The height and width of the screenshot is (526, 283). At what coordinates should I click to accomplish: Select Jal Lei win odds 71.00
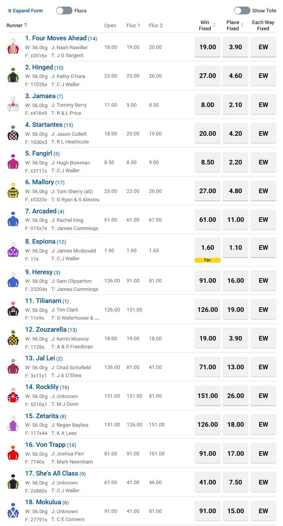(x=208, y=367)
